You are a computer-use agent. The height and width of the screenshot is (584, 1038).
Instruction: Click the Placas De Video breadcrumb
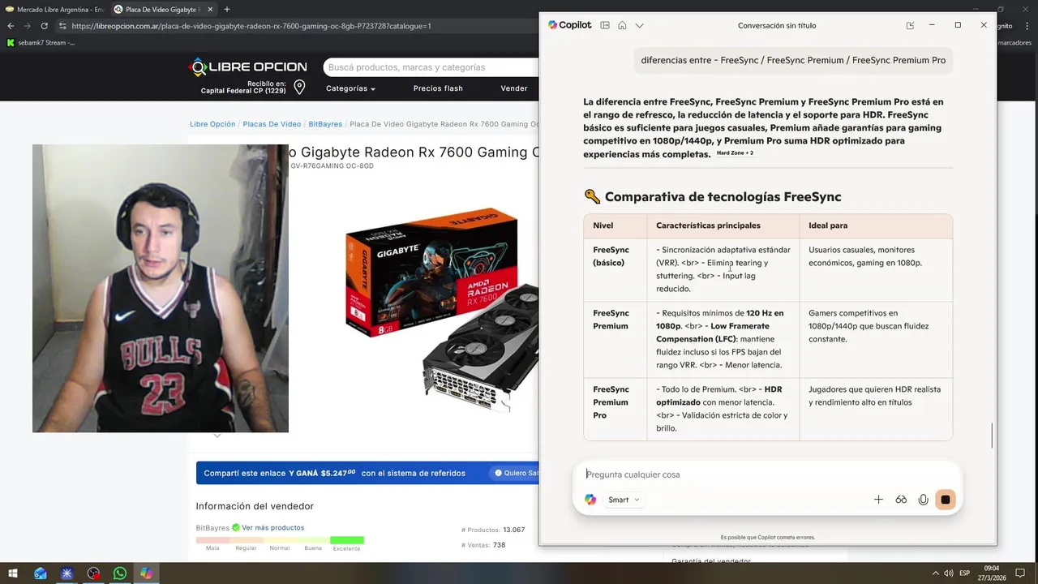(272, 124)
